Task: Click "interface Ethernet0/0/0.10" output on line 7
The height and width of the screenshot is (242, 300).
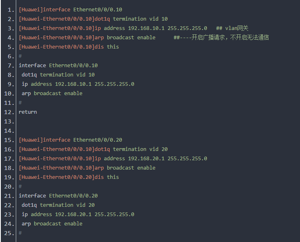Action: tap(58, 65)
